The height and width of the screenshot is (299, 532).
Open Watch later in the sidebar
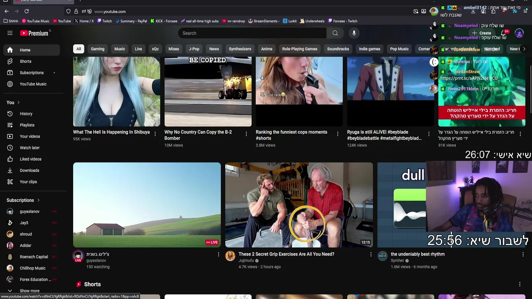(x=32, y=148)
